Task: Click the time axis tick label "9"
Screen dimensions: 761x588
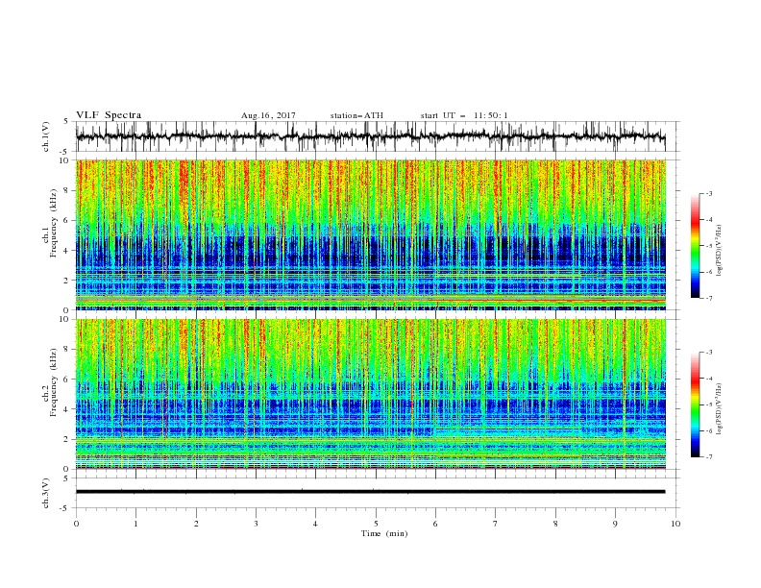Action: click(615, 524)
